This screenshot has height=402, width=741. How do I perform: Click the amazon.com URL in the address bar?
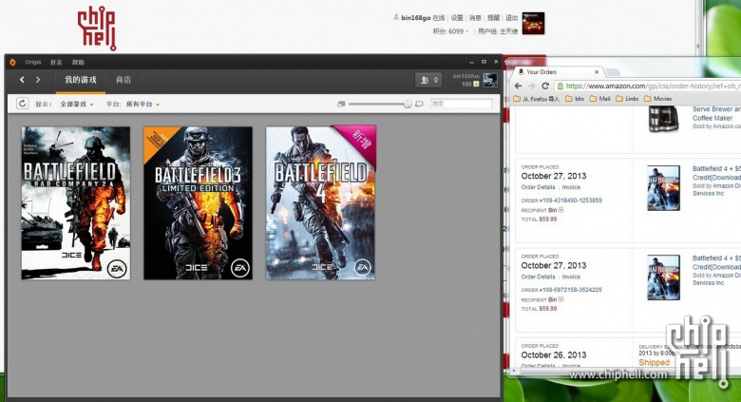pyautogui.click(x=653, y=86)
